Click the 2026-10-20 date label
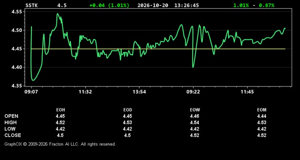The height and width of the screenshot is (160, 300). (153, 5)
